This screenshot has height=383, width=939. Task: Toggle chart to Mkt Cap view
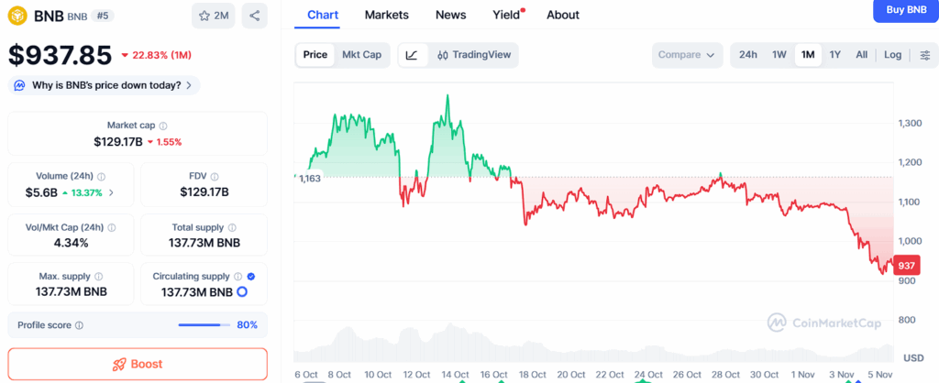coord(361,55)
